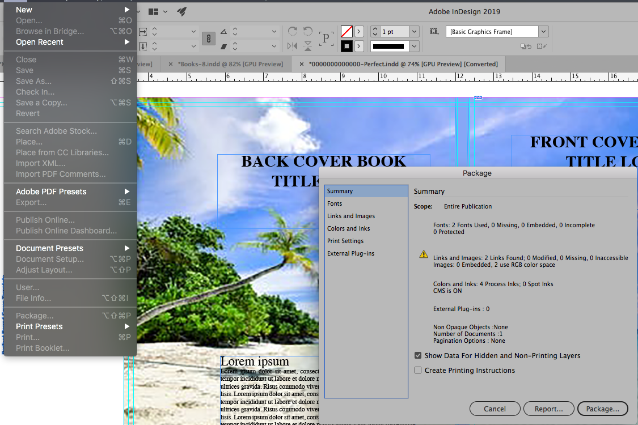The height and width of the screenshot is (425, 638).
Task: Click the warning triangle beside Links and Images
Action: point(424,254)
